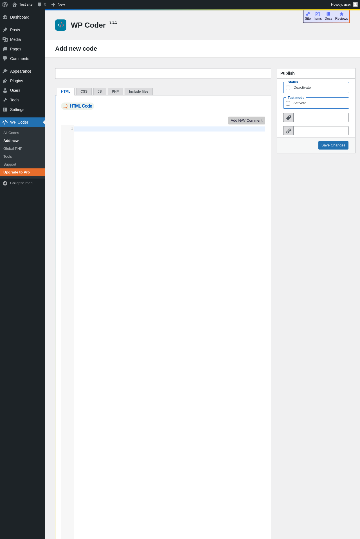Image resolution: width=360 pixels, height=539 pixels.
Task: Click Add NAV Comment button
Action: pos(247,121)
